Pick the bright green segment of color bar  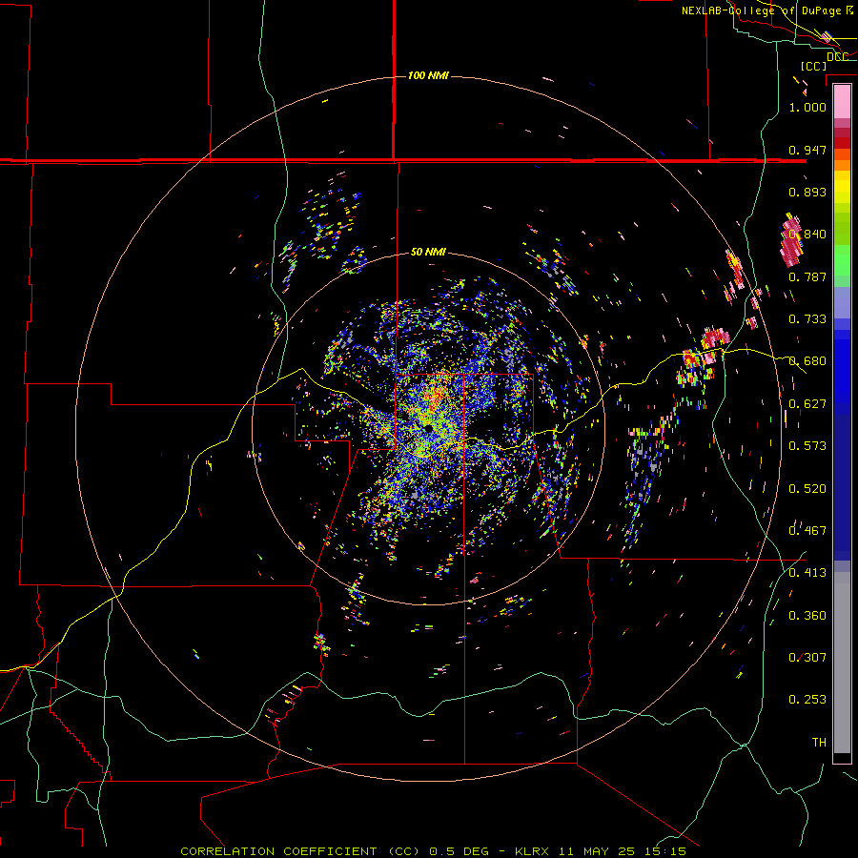click(x=842, y=260)
